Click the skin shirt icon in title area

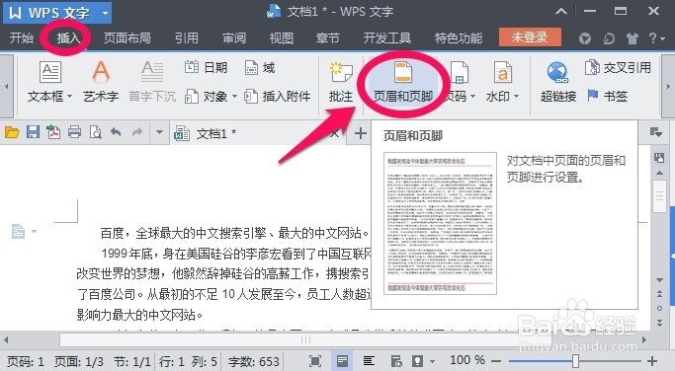click(x=632, y=38)
